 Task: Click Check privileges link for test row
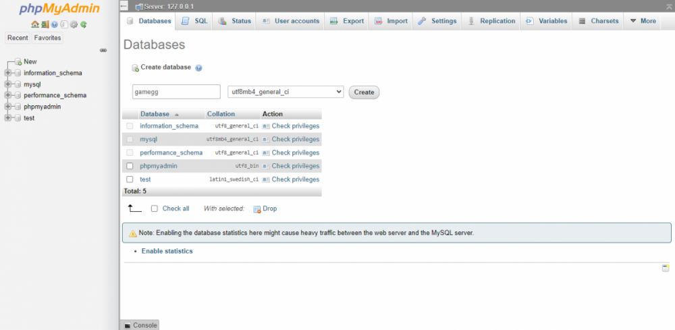click(296, 180)
